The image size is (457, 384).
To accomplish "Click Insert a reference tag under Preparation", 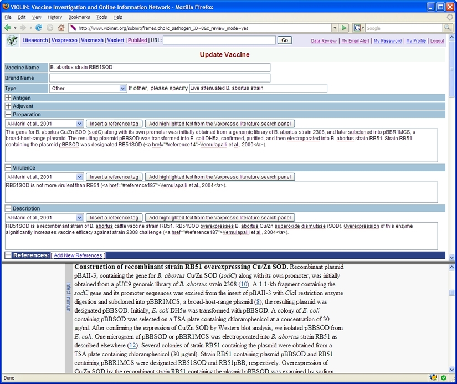I will tap(114, 124).
